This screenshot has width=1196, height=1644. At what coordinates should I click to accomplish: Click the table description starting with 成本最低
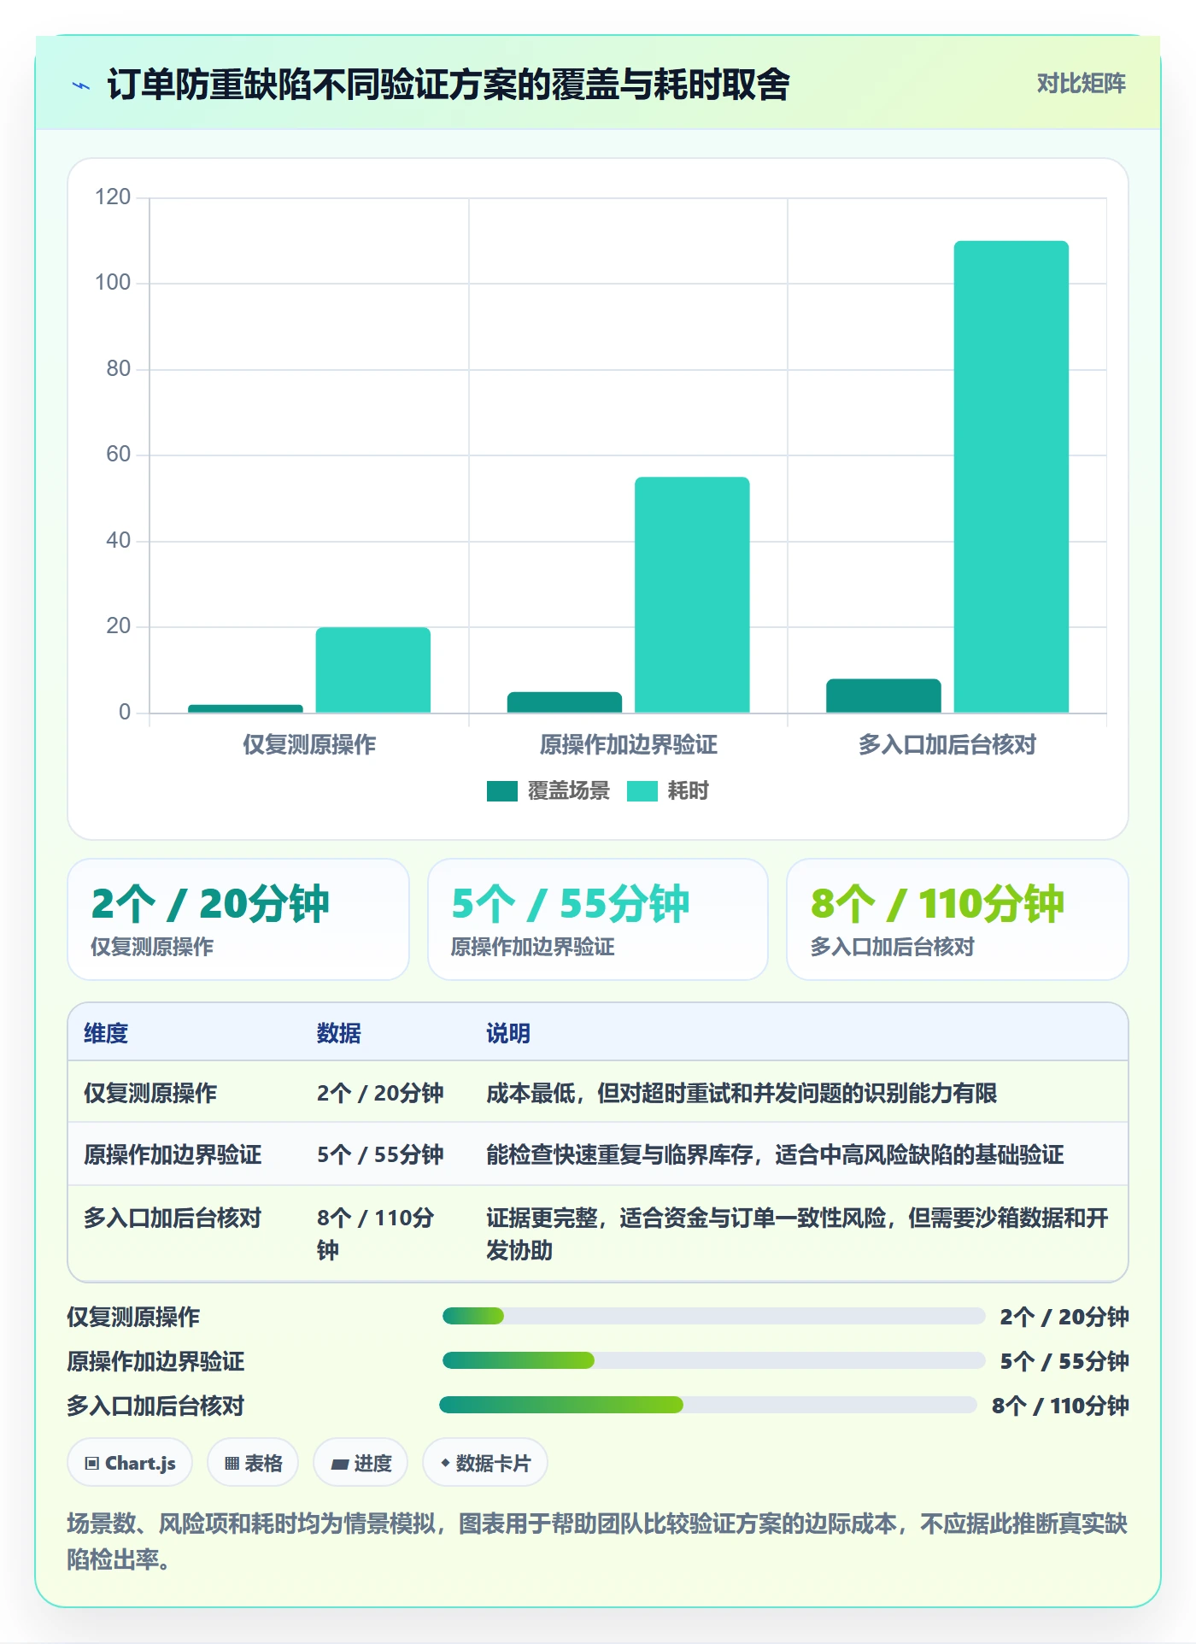742,1093
